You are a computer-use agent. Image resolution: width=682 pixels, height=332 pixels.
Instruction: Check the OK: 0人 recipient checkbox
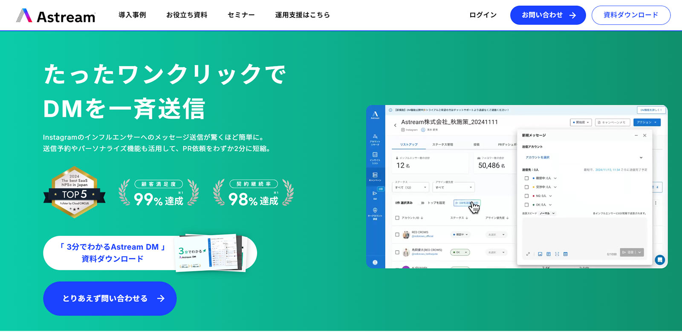[527, 205]
